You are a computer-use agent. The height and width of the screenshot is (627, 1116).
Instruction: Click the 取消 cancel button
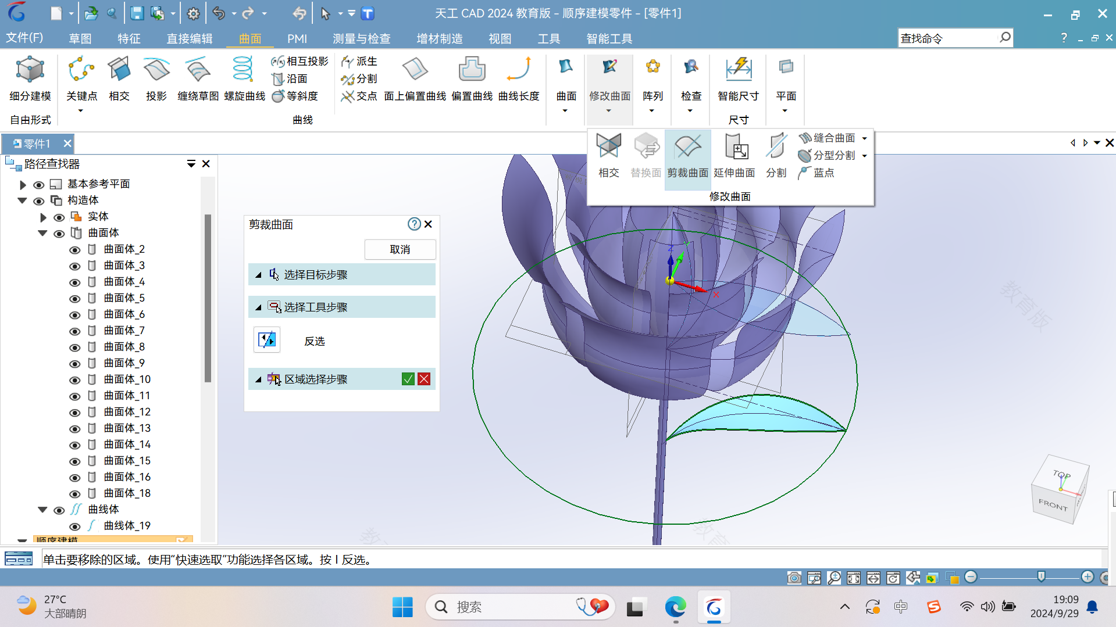click(400, 249)
